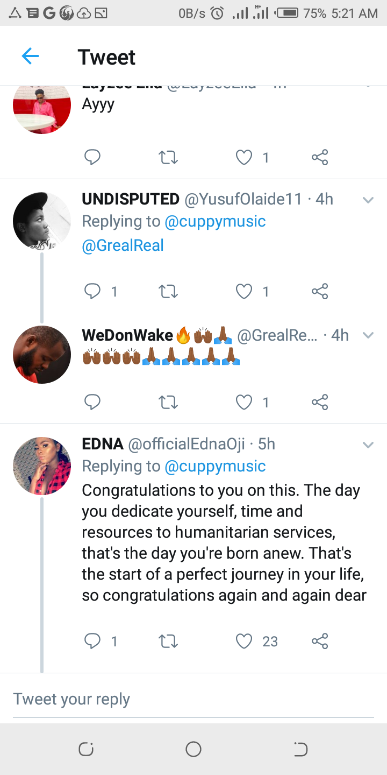Screen dimensions: 387x775
Task: Share UNDISPUTED's tweet
Action: point(320,291)
